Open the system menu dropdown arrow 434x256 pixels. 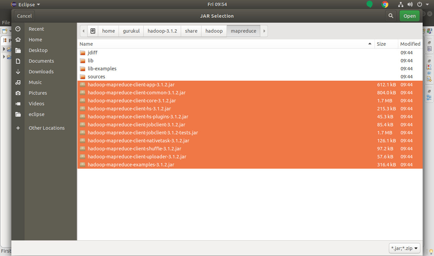(x=427, y=4)
